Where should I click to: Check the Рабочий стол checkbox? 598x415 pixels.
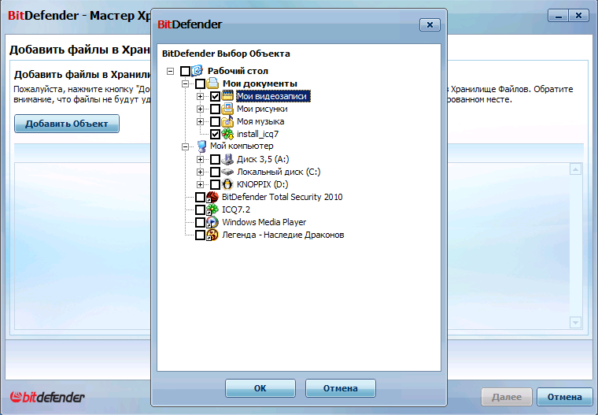185,72
